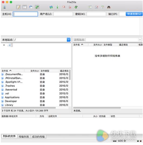Click the cancel current operation icon

64,7
